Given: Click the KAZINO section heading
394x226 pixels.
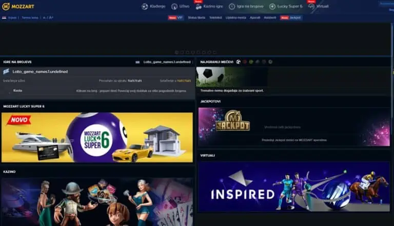Looking at the screenshot, I should coord(9,172).
